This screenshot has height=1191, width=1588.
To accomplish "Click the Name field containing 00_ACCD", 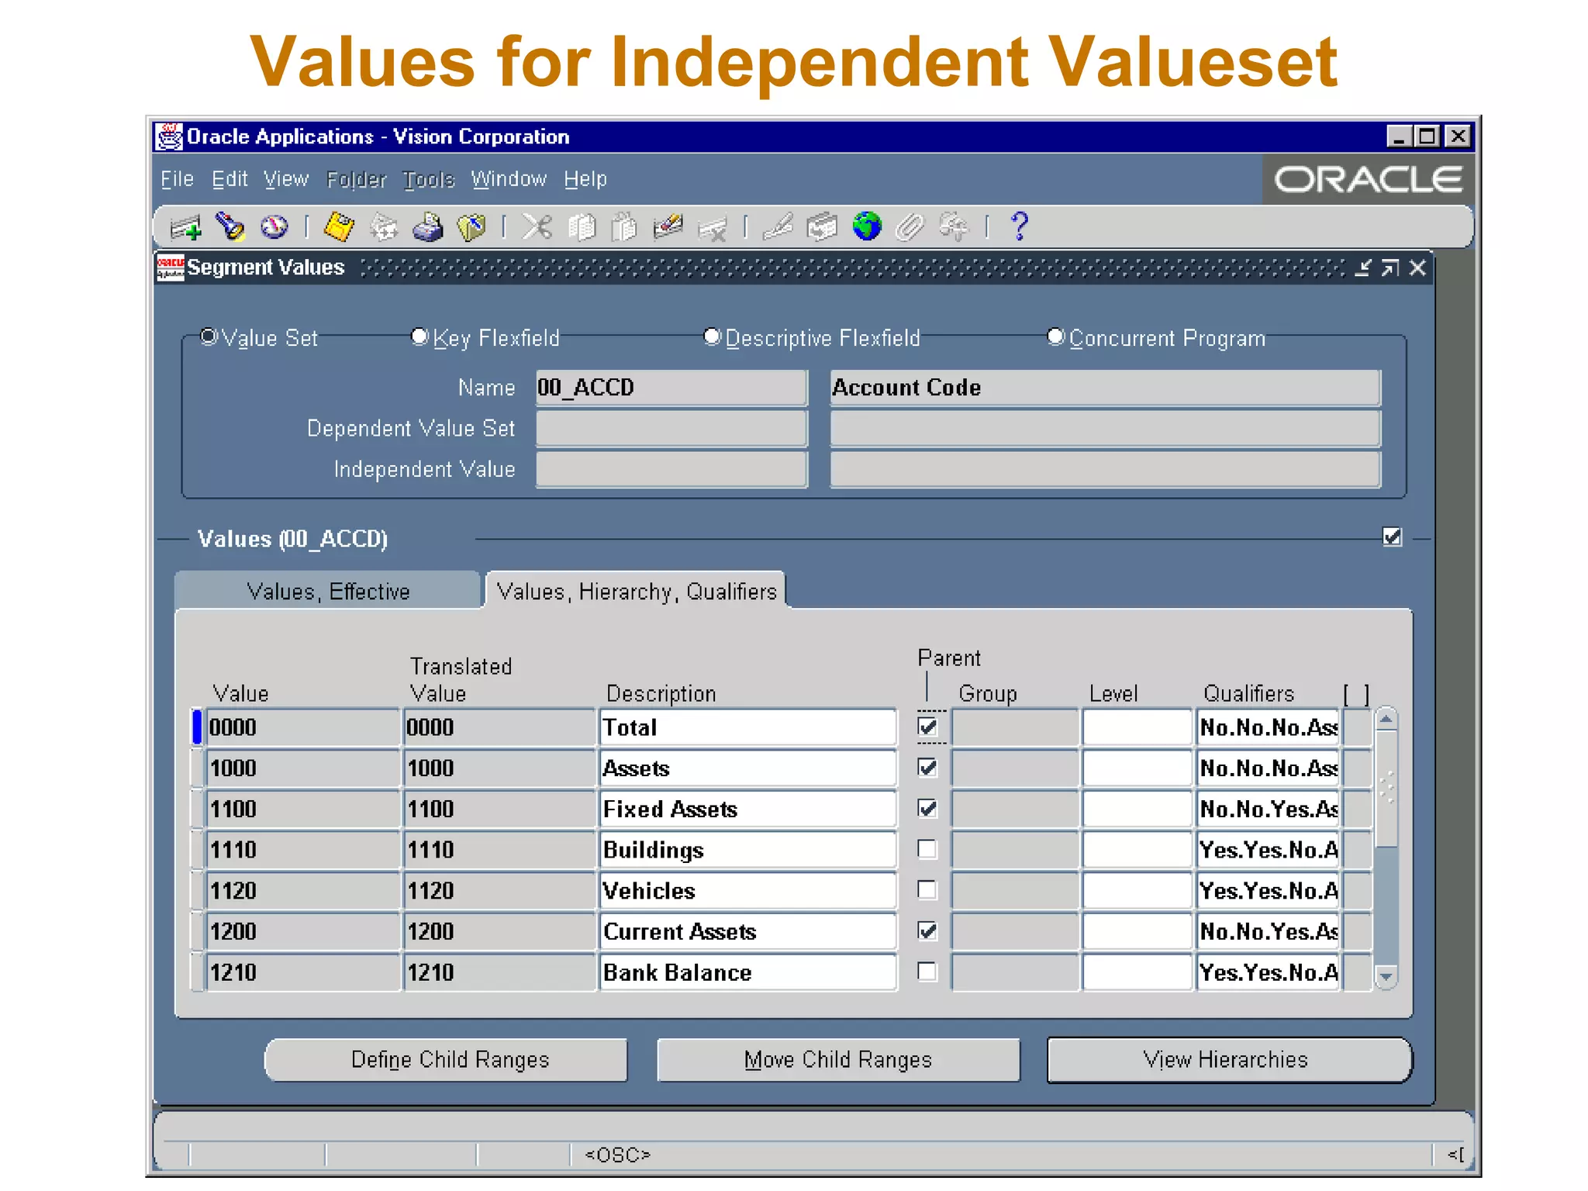I will (671, 388).
